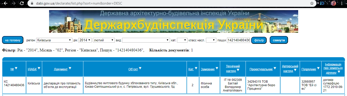Reset filters with скинути button
This screenshot has width=347, height=96.
pos(279,40)
